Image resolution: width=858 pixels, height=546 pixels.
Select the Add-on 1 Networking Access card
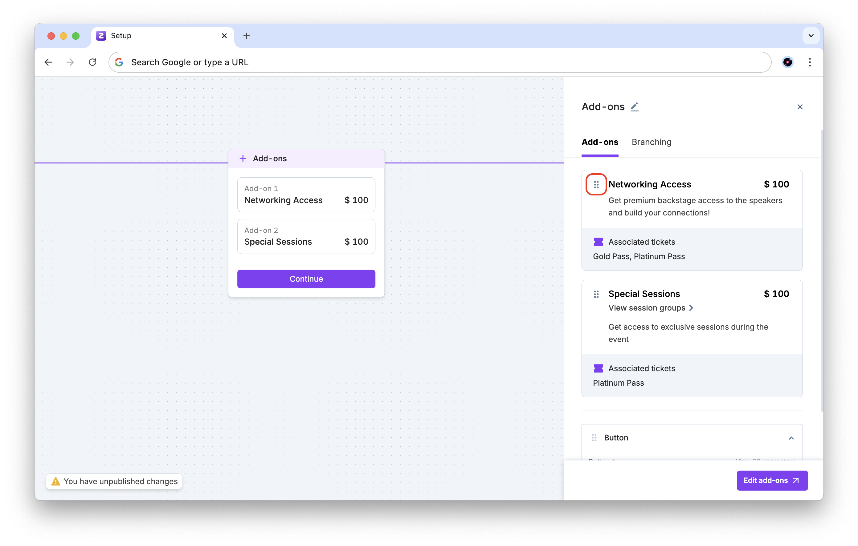tap(306, 195)
